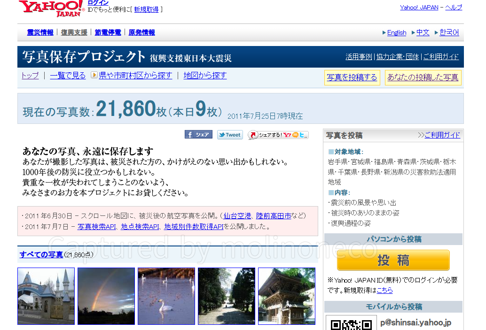Click the Yahoo! JAPAN logo
This screenshot has height=330, width=486.
point(52,9)
